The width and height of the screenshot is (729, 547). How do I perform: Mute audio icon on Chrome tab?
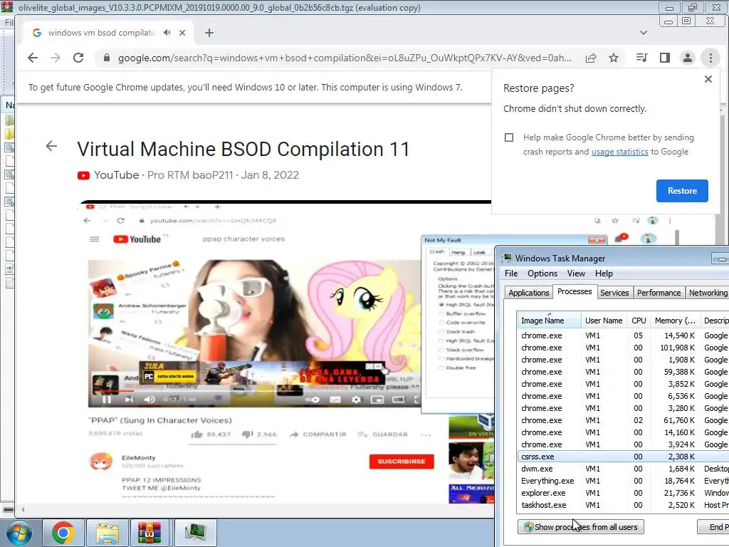pos(167,33)
